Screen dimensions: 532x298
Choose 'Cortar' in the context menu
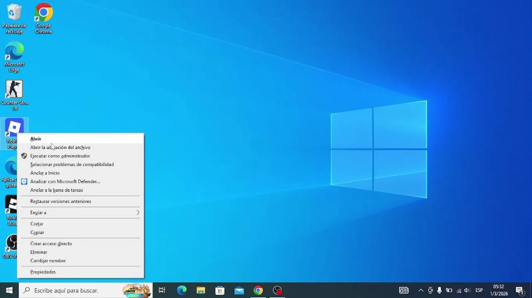[x=80, y=224]
